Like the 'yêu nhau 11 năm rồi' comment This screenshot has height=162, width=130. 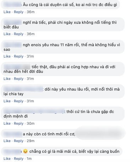[7, 56]
